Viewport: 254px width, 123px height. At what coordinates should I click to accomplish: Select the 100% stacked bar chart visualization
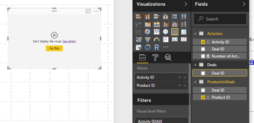click(175, 16)
